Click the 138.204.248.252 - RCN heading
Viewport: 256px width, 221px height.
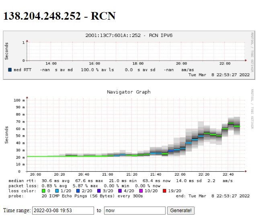pos(59,16)
